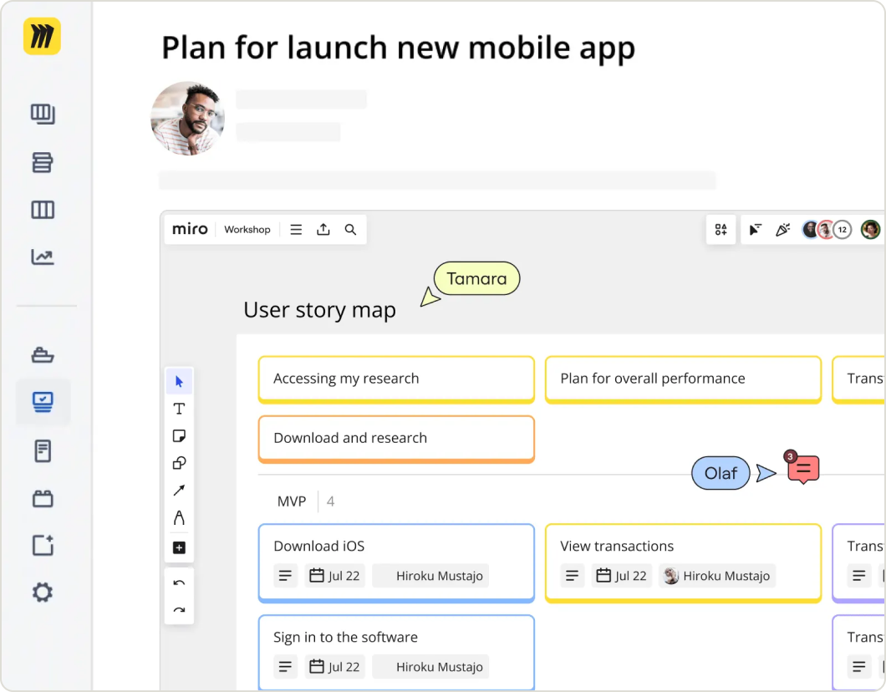Viewport: 886px width, 692px height.
Task: Open the calendar box icon in sidebar
Action: [43, 498]
